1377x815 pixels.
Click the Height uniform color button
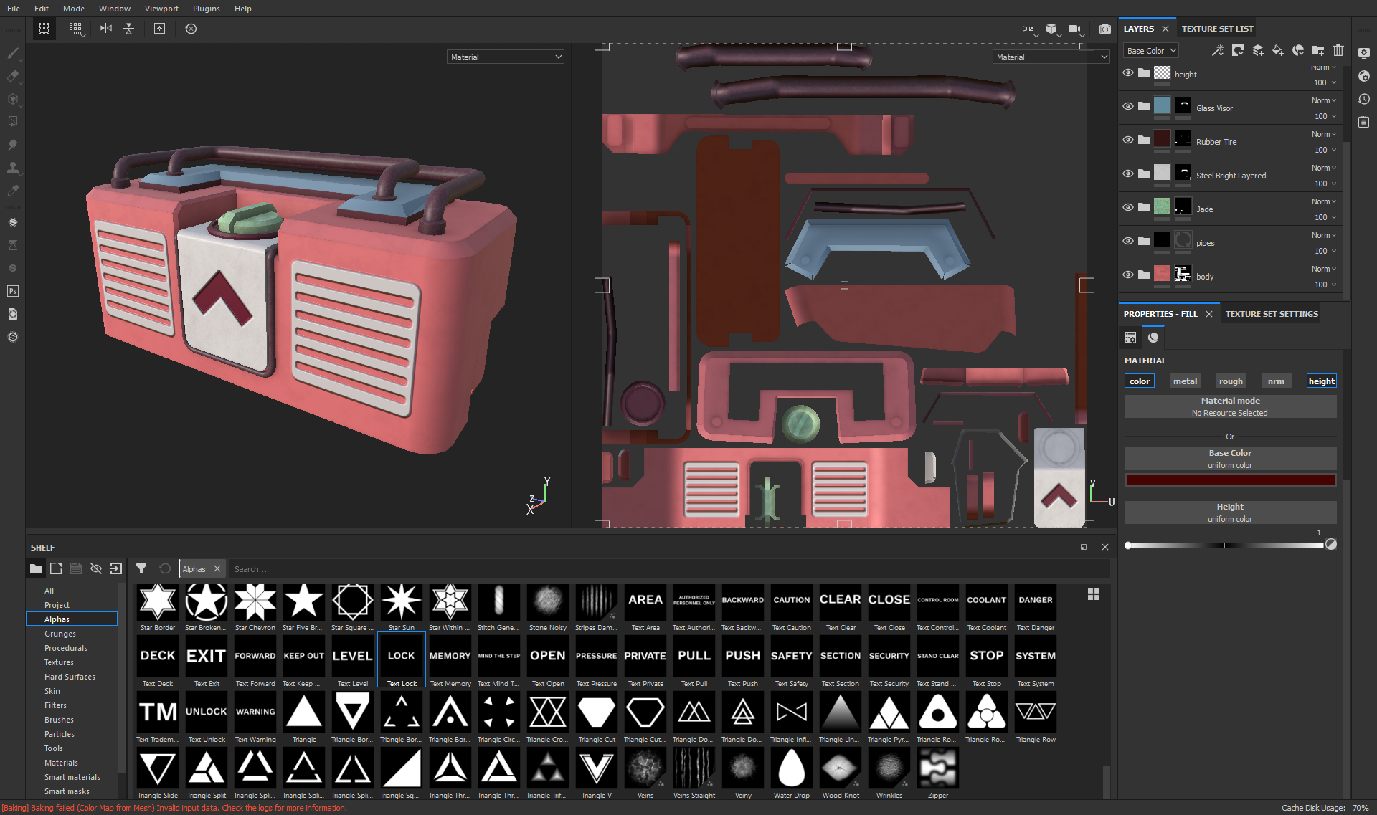click(1230, 513)
